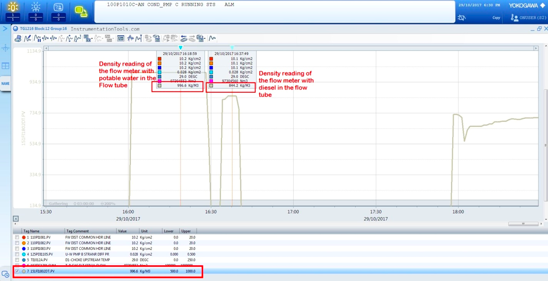Screen dimensions: 548x281
Task: Uncheck the 151FI1802DT.PV tag checkbox
Action: (x=17, y=271)
